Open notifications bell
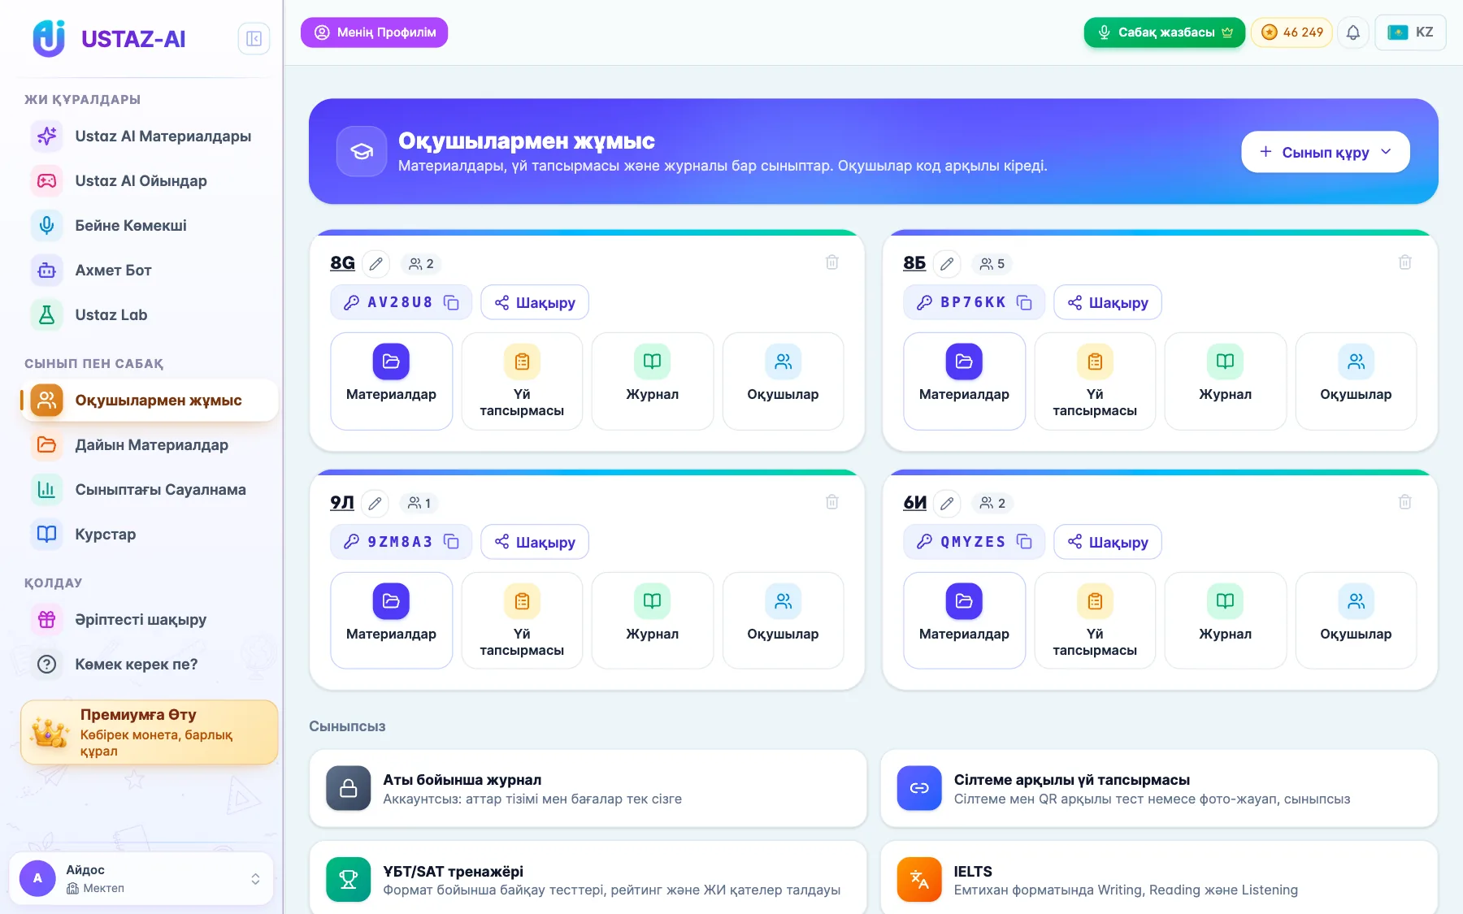This screenshot has height=914, width=1463. (1353, 32)
